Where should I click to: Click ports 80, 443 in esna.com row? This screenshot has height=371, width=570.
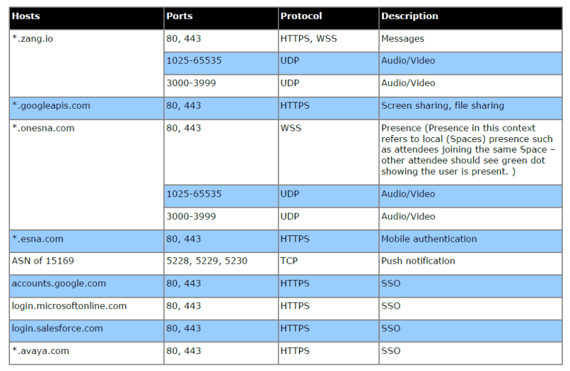221,241
